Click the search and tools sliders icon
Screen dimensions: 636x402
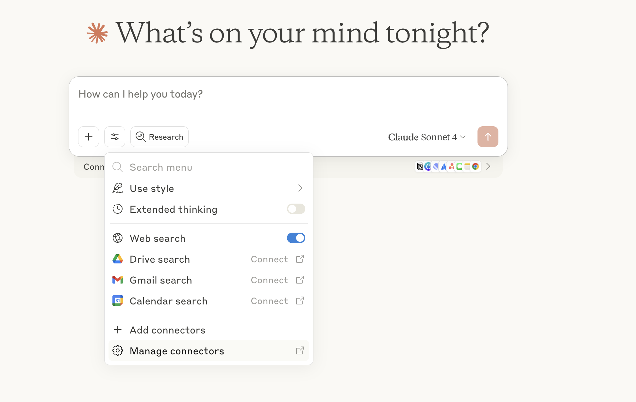coord(115,137)
